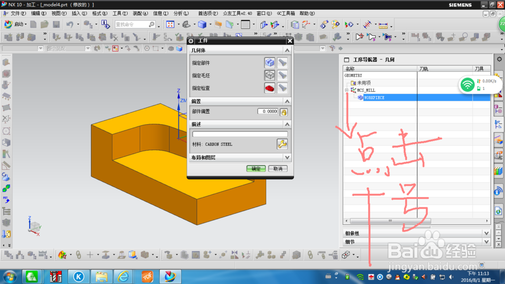Click the navigator horizontal scrollbar

tap(390, 221)
